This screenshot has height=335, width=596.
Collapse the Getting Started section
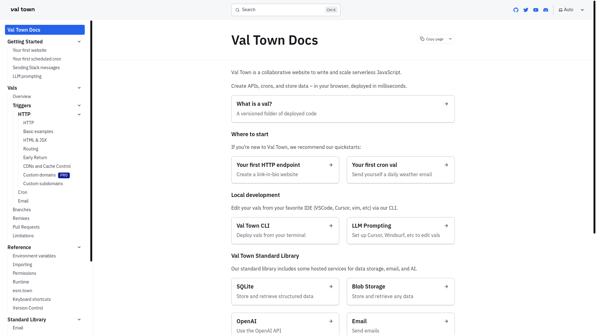pyautogui.click(x=79, y=42)
